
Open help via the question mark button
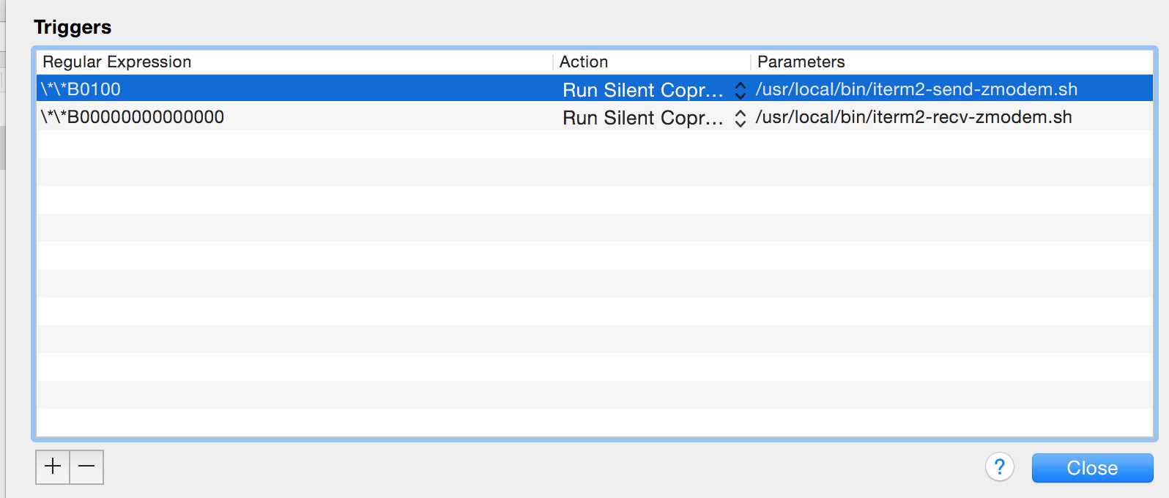[x=999, y=467]
